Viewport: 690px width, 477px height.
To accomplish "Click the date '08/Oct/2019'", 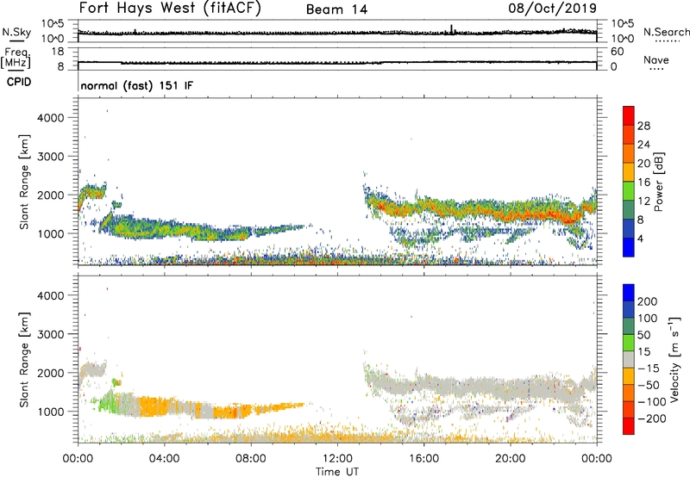I will tap(552, 9).
